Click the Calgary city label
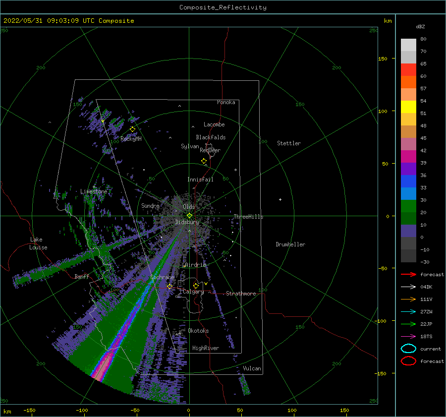The width and height of the screenshot is (446, 417). coord(193,292)
